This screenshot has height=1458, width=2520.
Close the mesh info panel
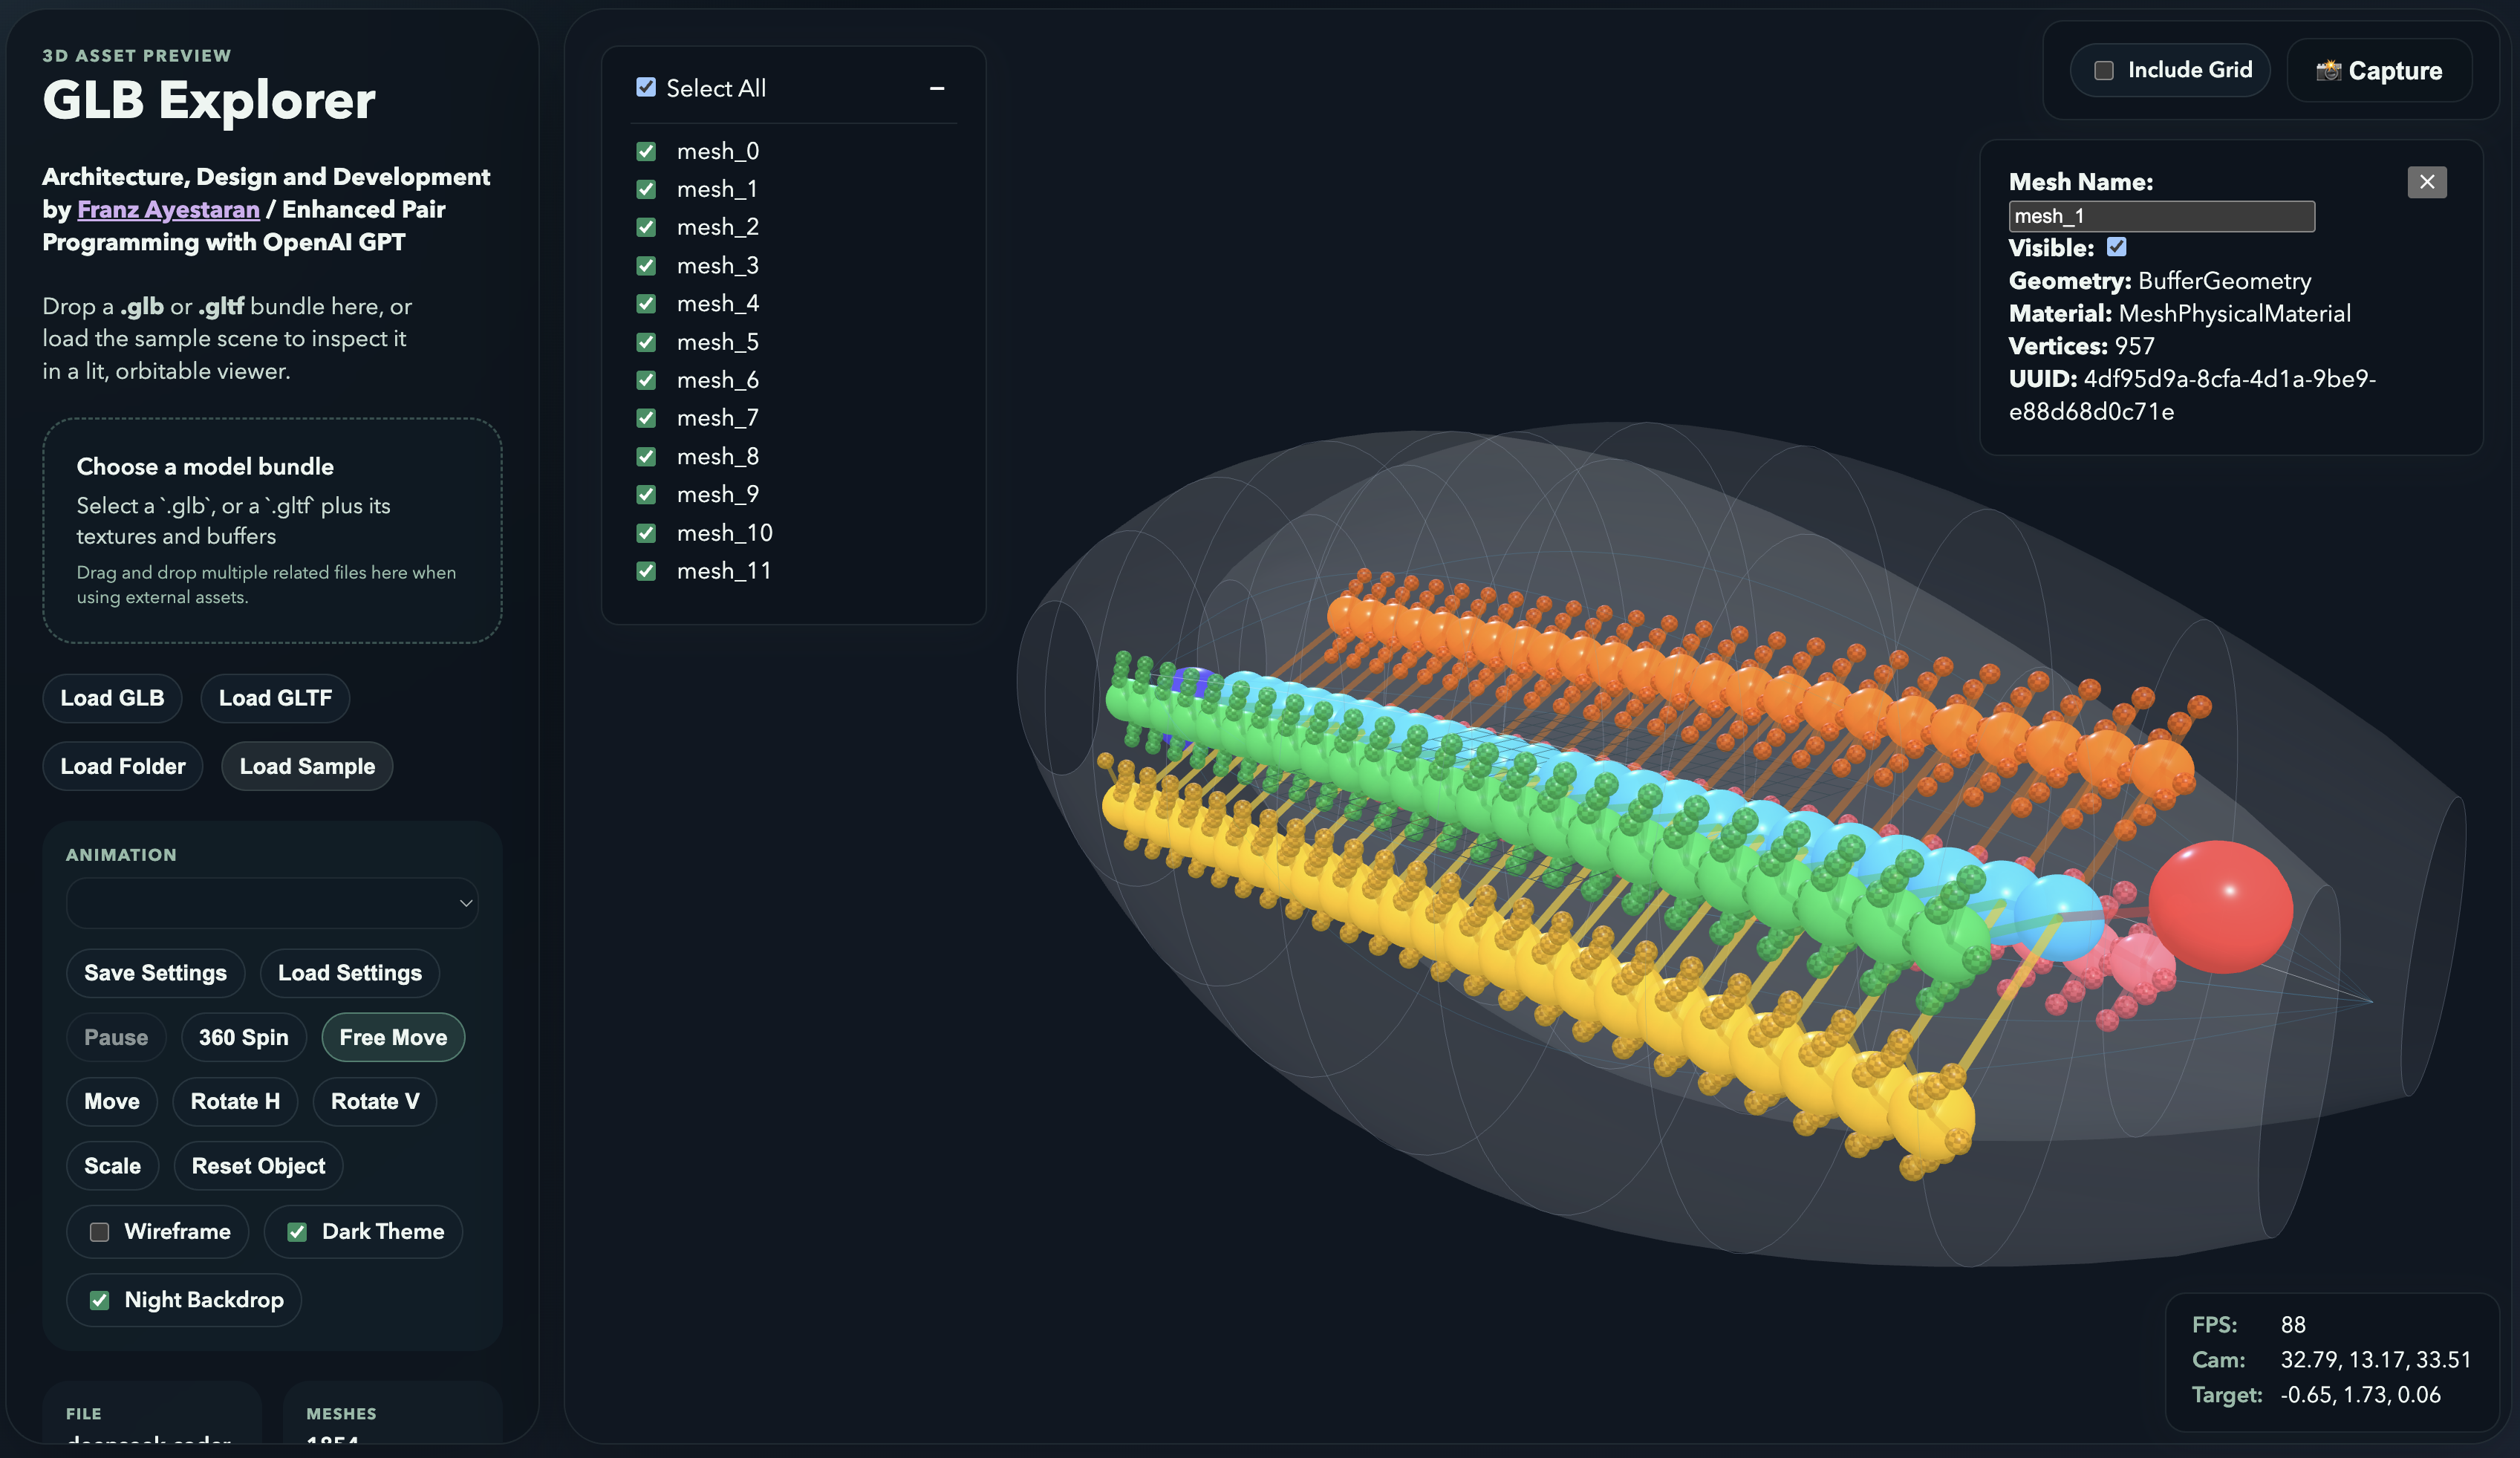[2426, 182]
